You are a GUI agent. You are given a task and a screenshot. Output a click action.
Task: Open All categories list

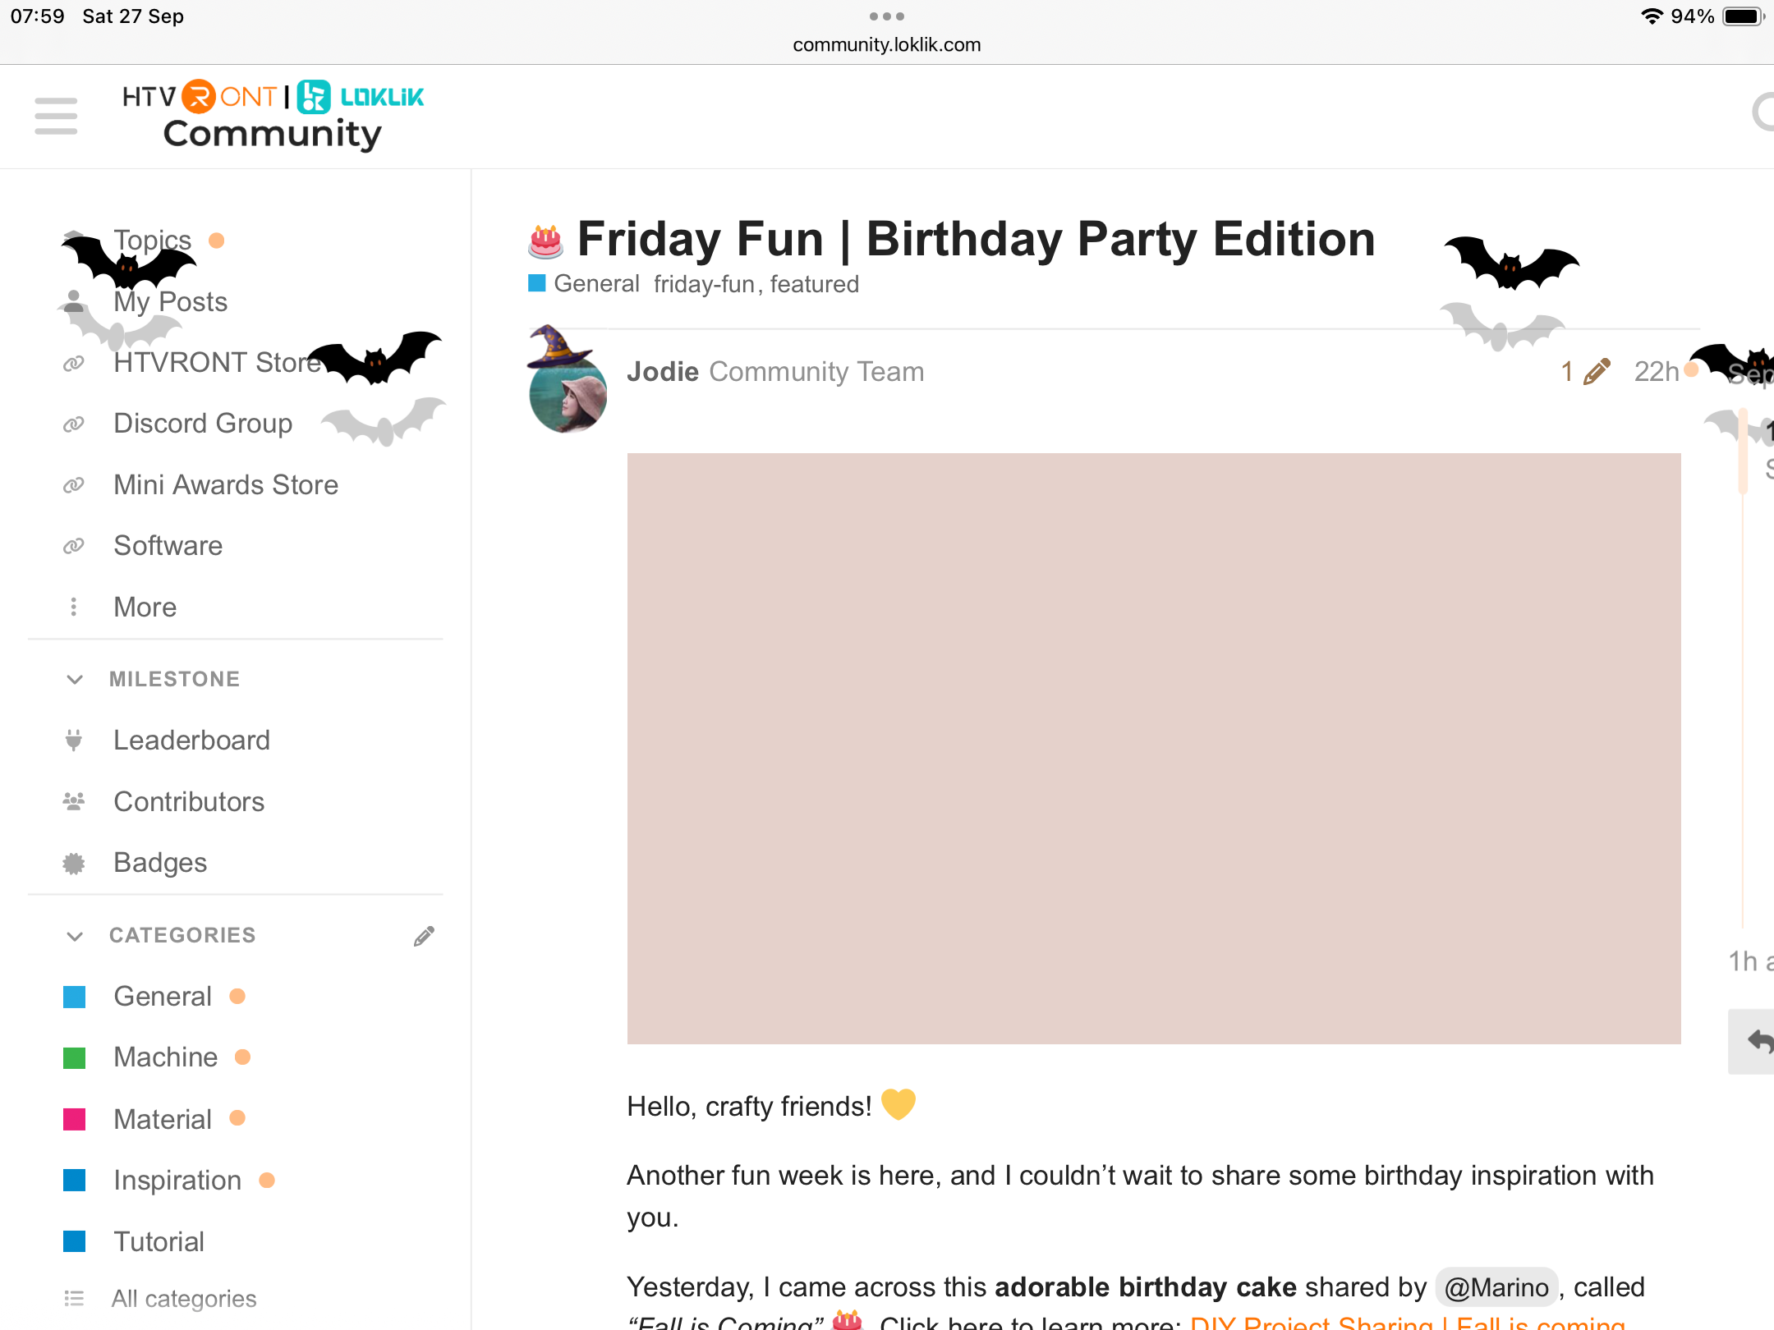(184, 1299)
